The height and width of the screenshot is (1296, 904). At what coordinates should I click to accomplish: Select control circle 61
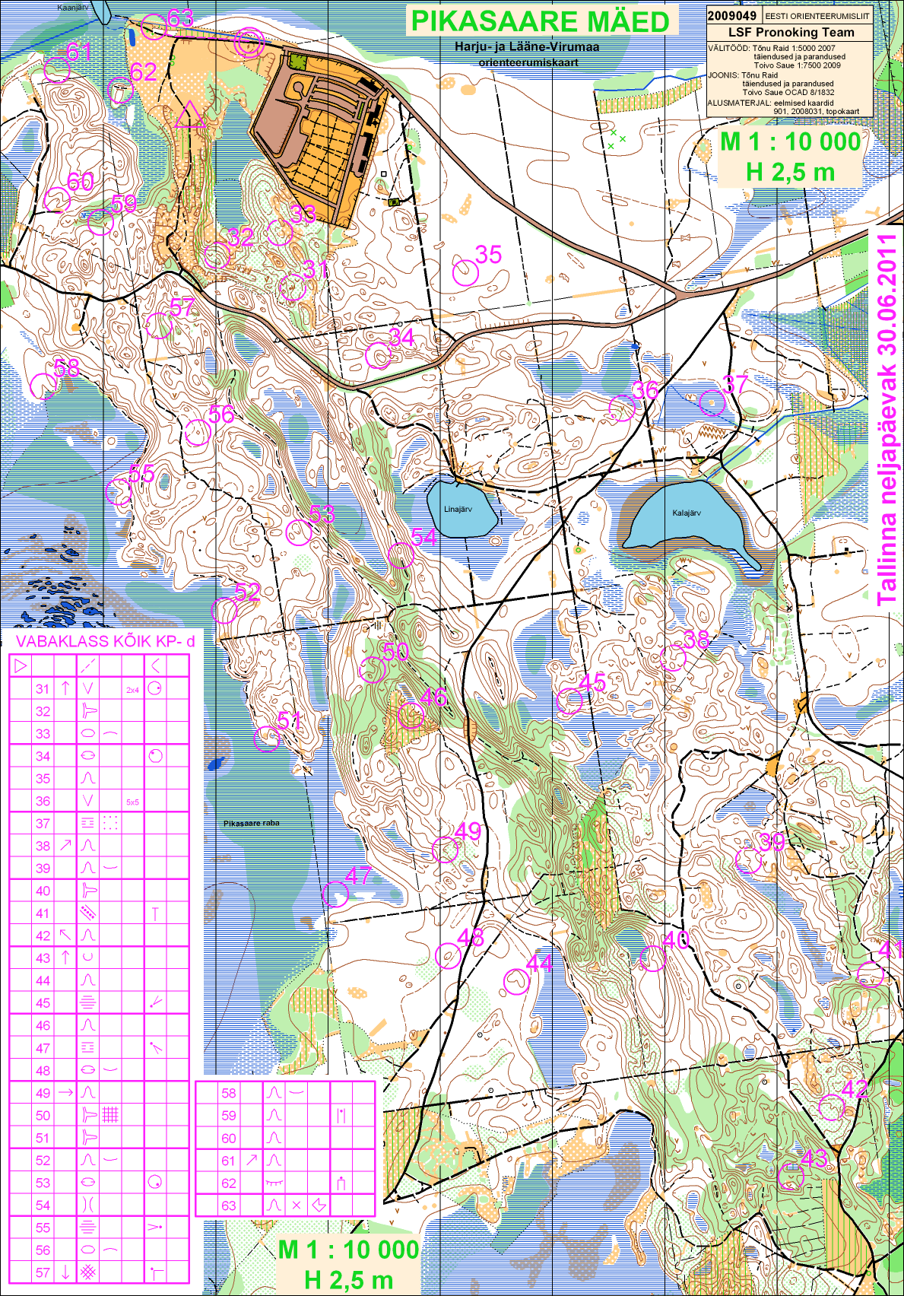(x=57, y=70)
